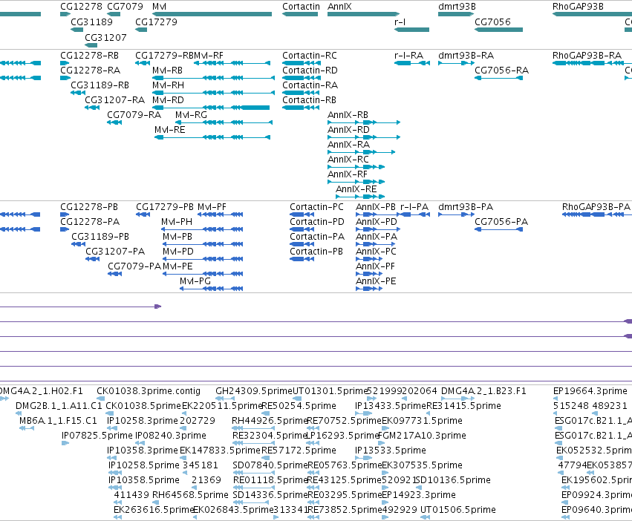Screen dimensions: 632x521
Task: Click the CG31189 gene label
Action: pos(91,22)
